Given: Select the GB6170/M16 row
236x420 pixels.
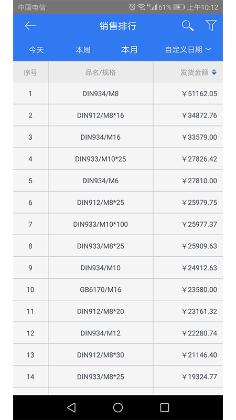Looking at the screenshot, I should tap(118, 290).
